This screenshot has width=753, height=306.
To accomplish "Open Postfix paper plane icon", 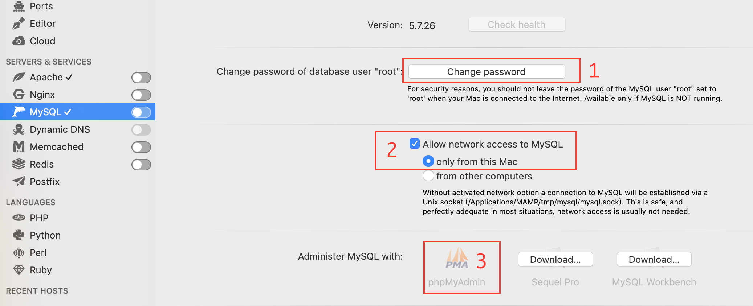I will pos(19,181).
